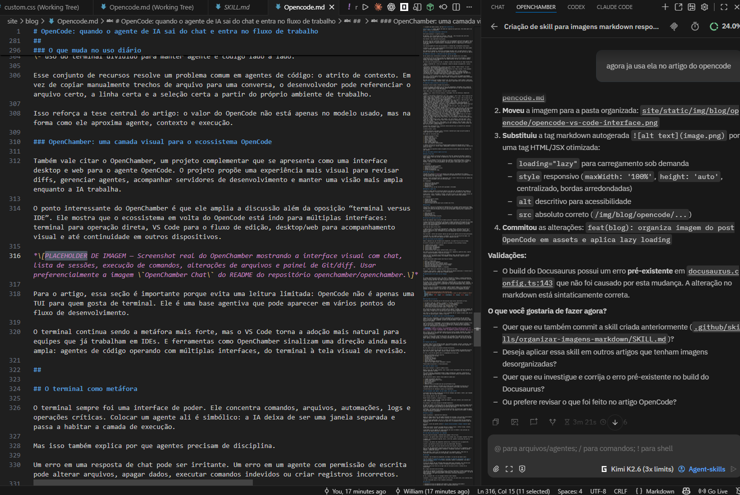
Task: Open the opencode-vs-code-interface.png path link
Action: pos(621,116)
